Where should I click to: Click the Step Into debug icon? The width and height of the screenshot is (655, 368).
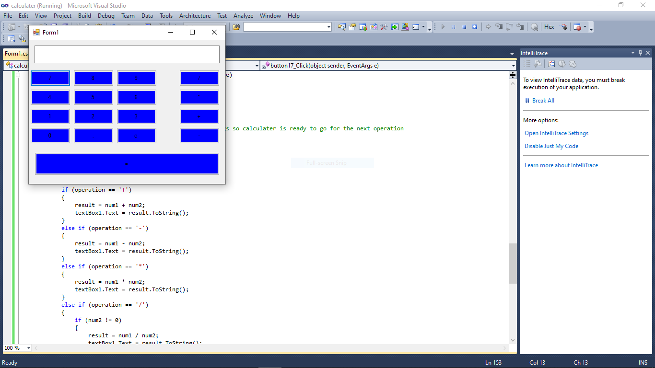point(499,27)
